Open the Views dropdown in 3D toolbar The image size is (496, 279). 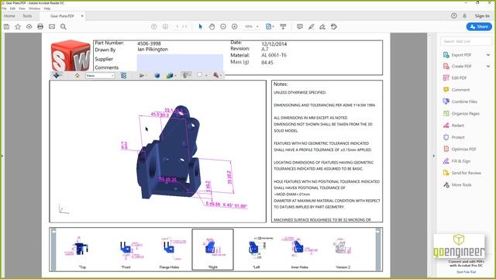click(100, 76)
